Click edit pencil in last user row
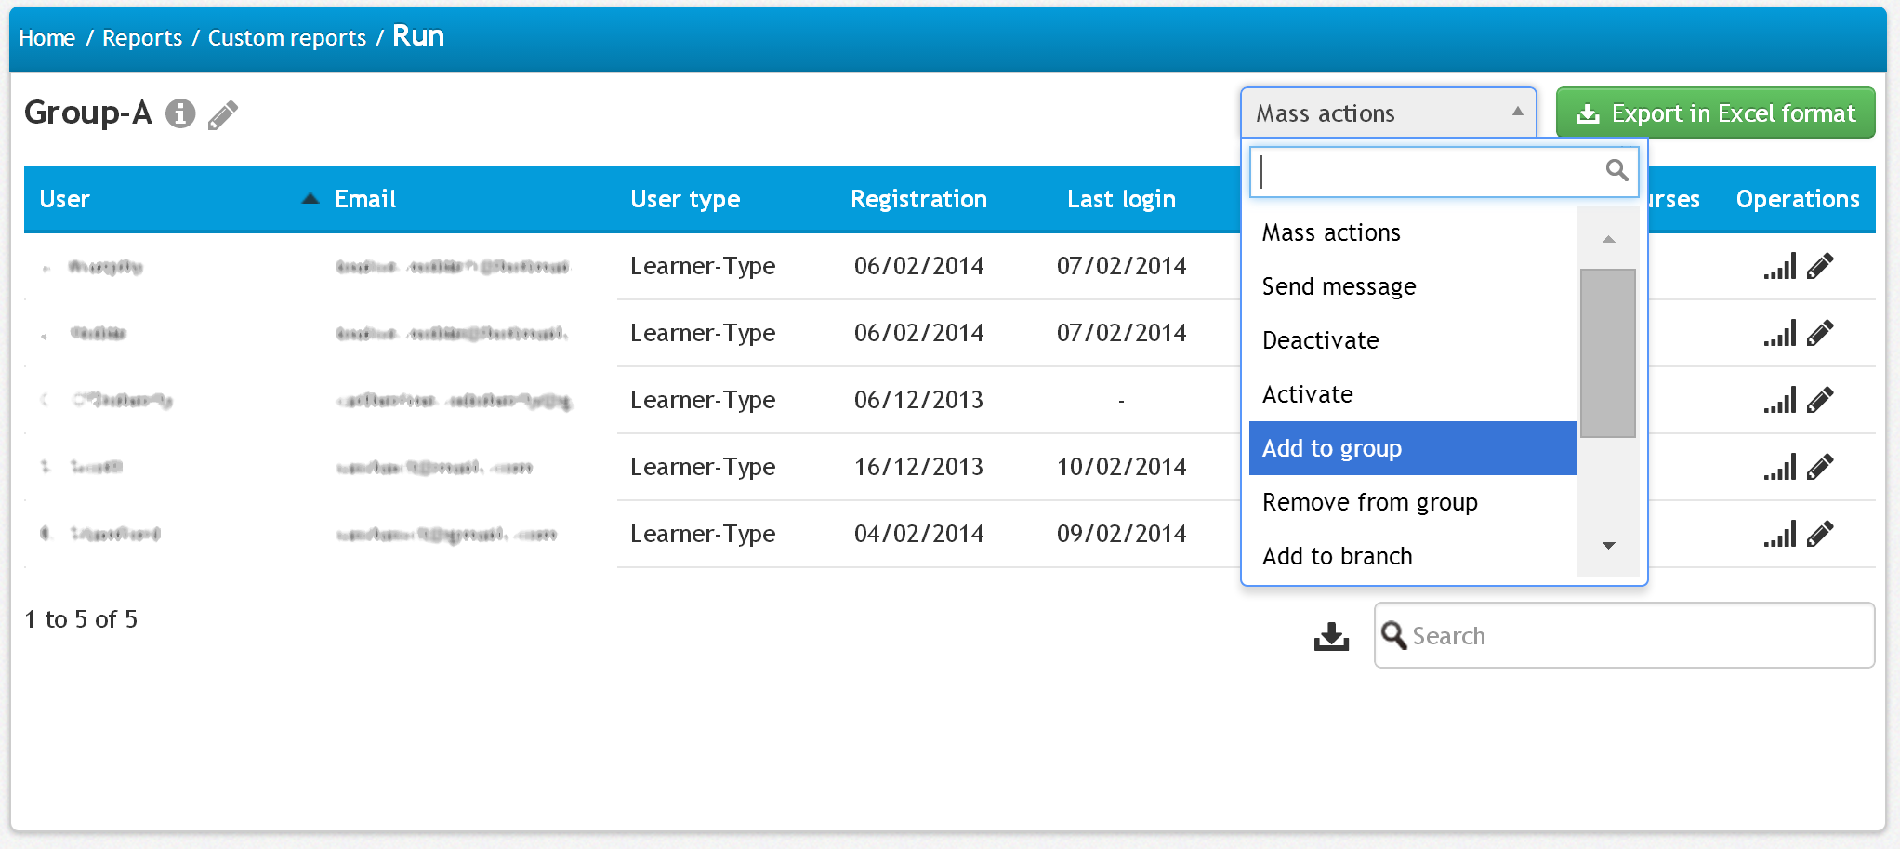 tap(1820, 535)
